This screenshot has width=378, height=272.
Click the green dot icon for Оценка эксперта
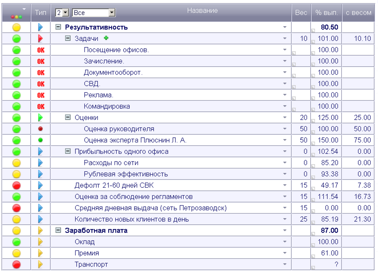pyautogui.click(x=40, y=140)
